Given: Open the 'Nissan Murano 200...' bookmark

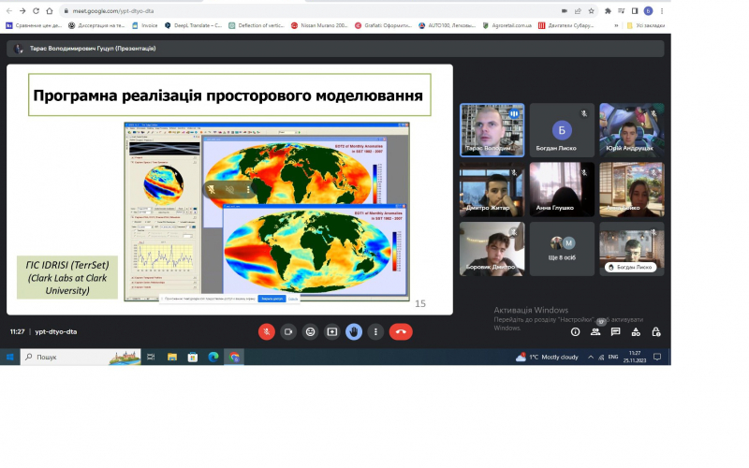Looking at the screenshot, I should click(x=320, y=25).
